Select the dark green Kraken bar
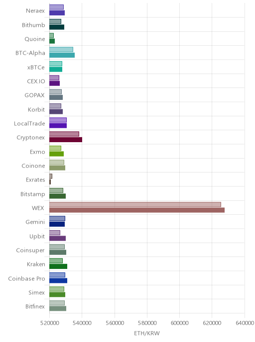Screen dimensions: 255x342 point(58,266)
